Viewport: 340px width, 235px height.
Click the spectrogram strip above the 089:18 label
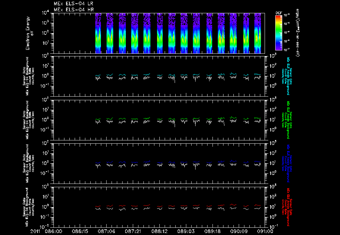pos(210,33)
